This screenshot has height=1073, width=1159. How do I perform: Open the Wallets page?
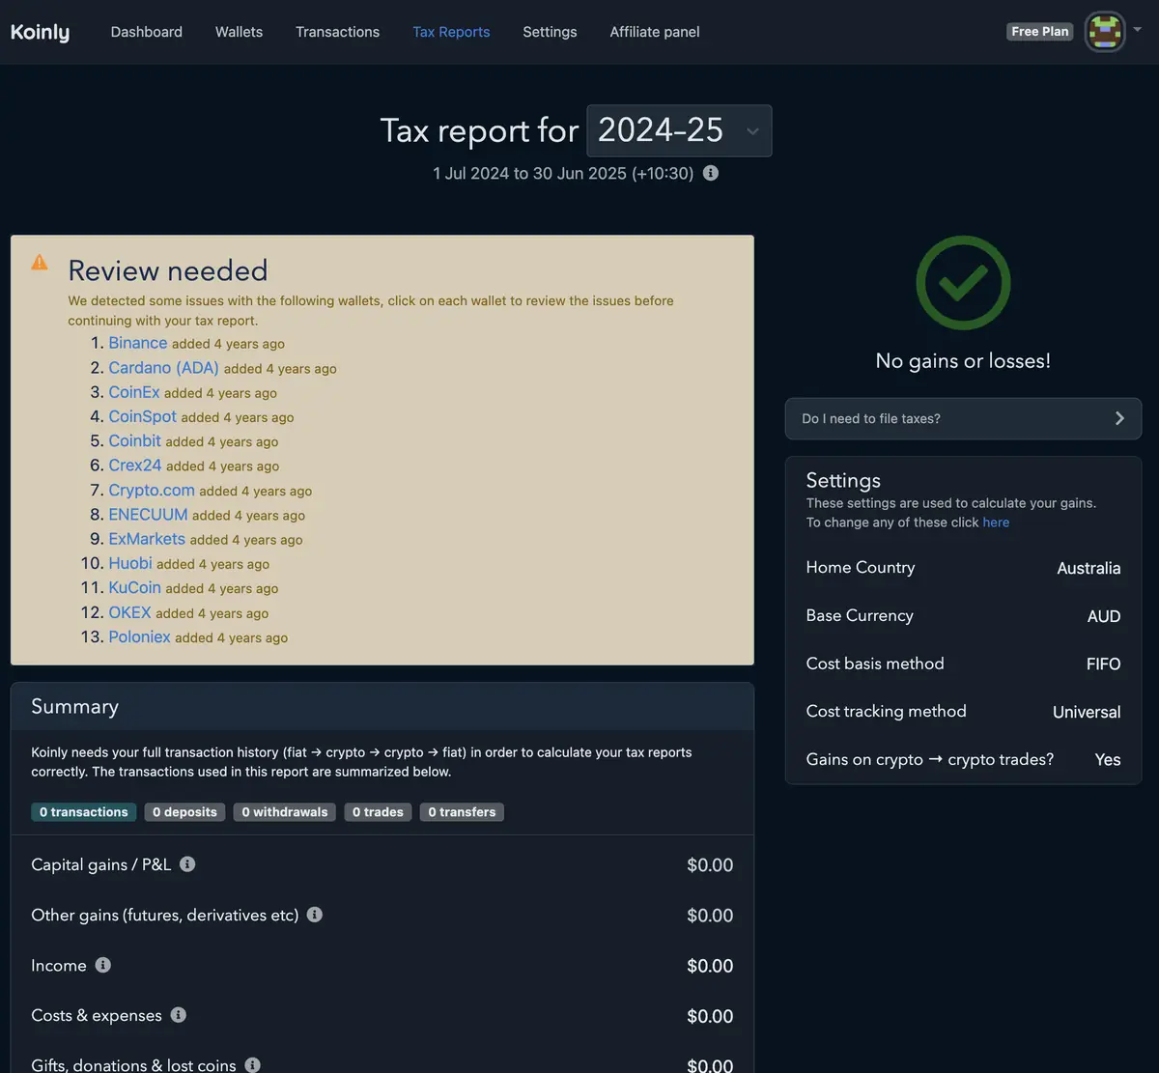point(239,32)
